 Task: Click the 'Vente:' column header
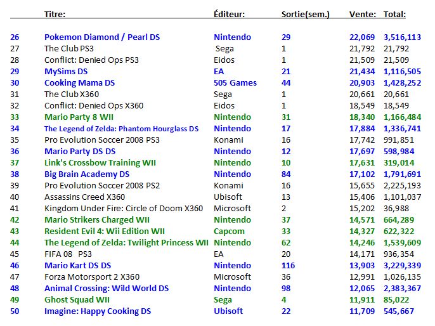(363, 14)
